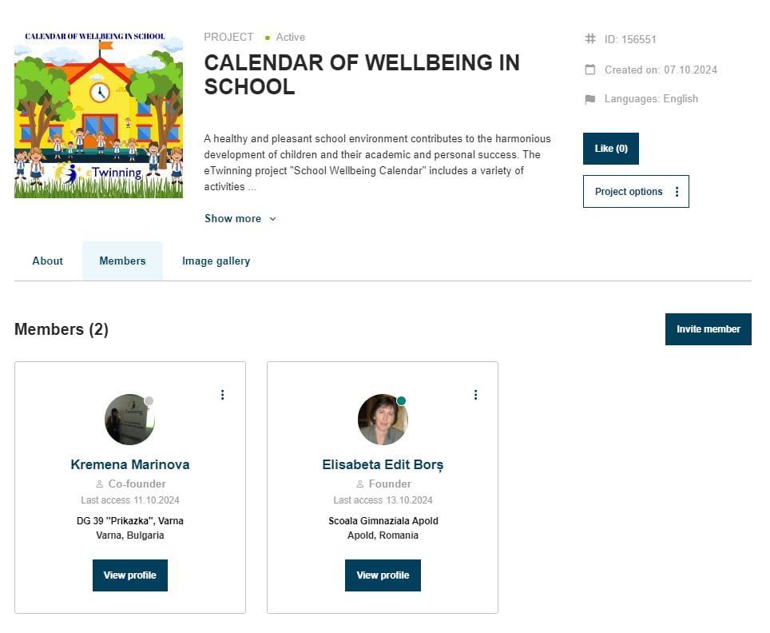This screenshot has width=770, height=633.
Task: Open Elisabeta Edit Borș's three-dot member menu
Action: pyautogui.click(x=475, y=395)
